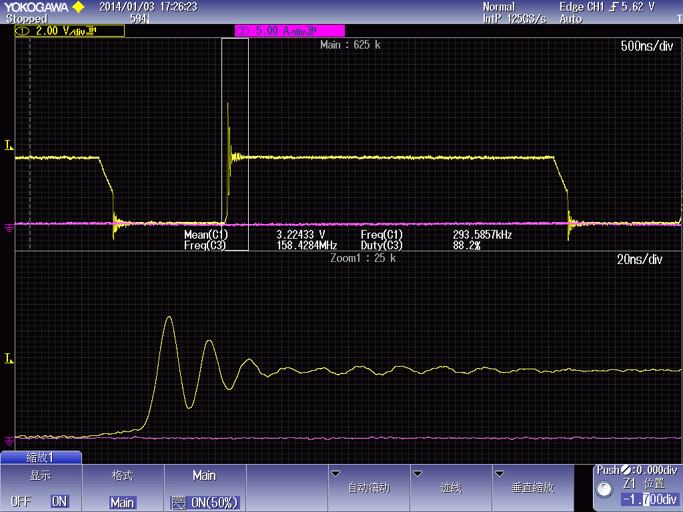Image resolution: width=683 pixels, height=512 pixels.
Task: Turn zoom display OFF
Action: (21, 501)
